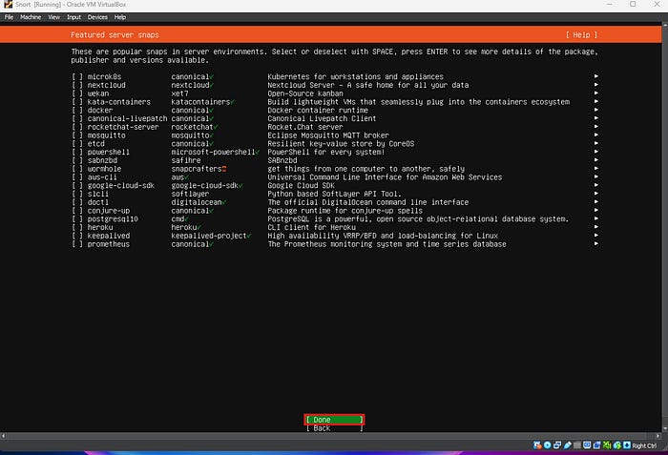Open the [ Help ] button in orange header

(581, 35)
